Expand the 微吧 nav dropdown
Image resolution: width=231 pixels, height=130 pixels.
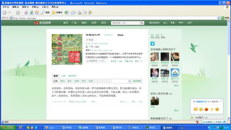coord(87,23)
